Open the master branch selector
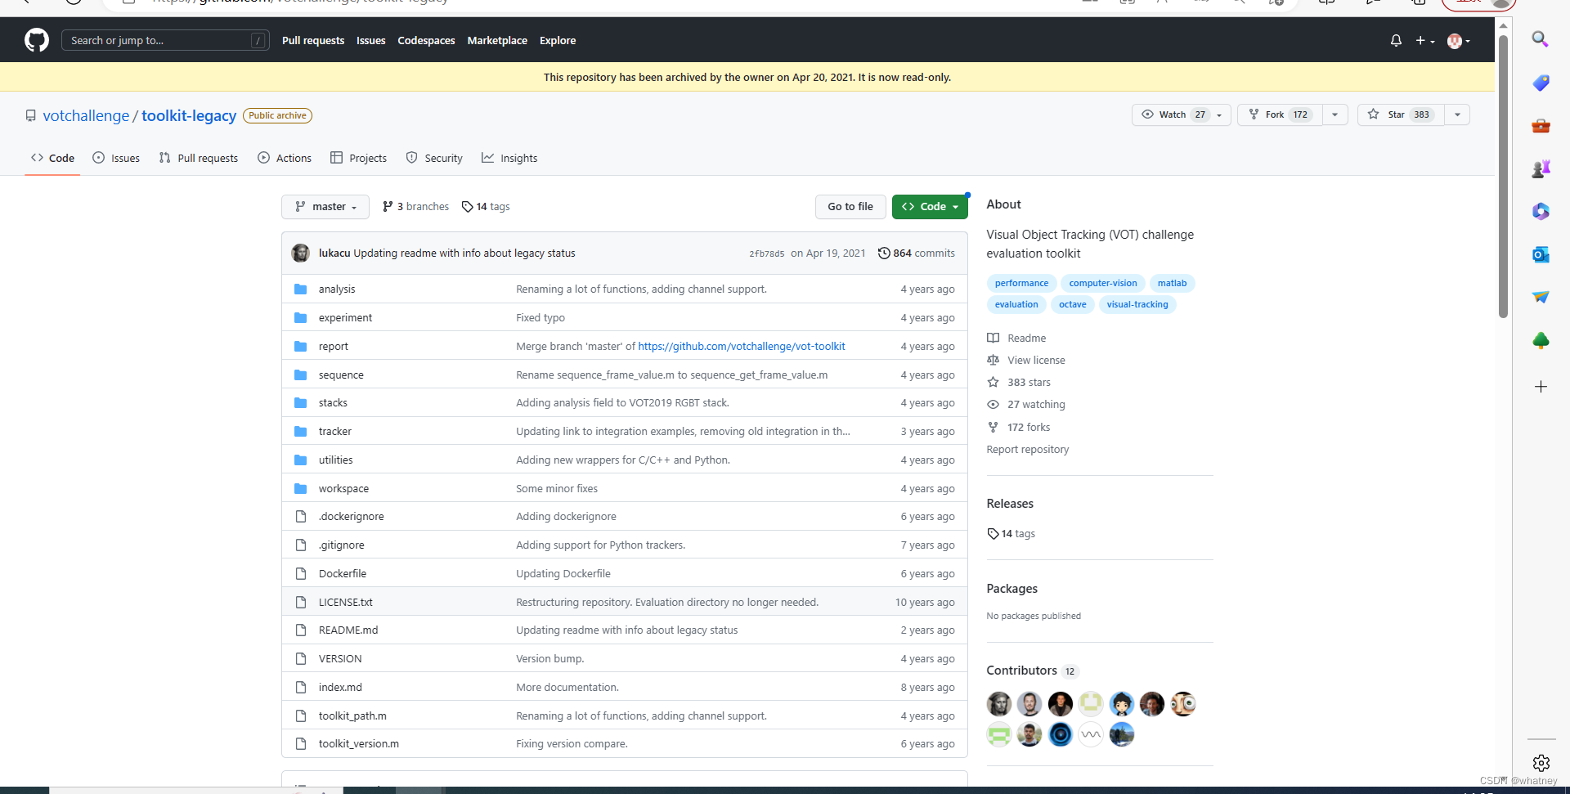Viewport: 1570px width, 794px height. 325,207
